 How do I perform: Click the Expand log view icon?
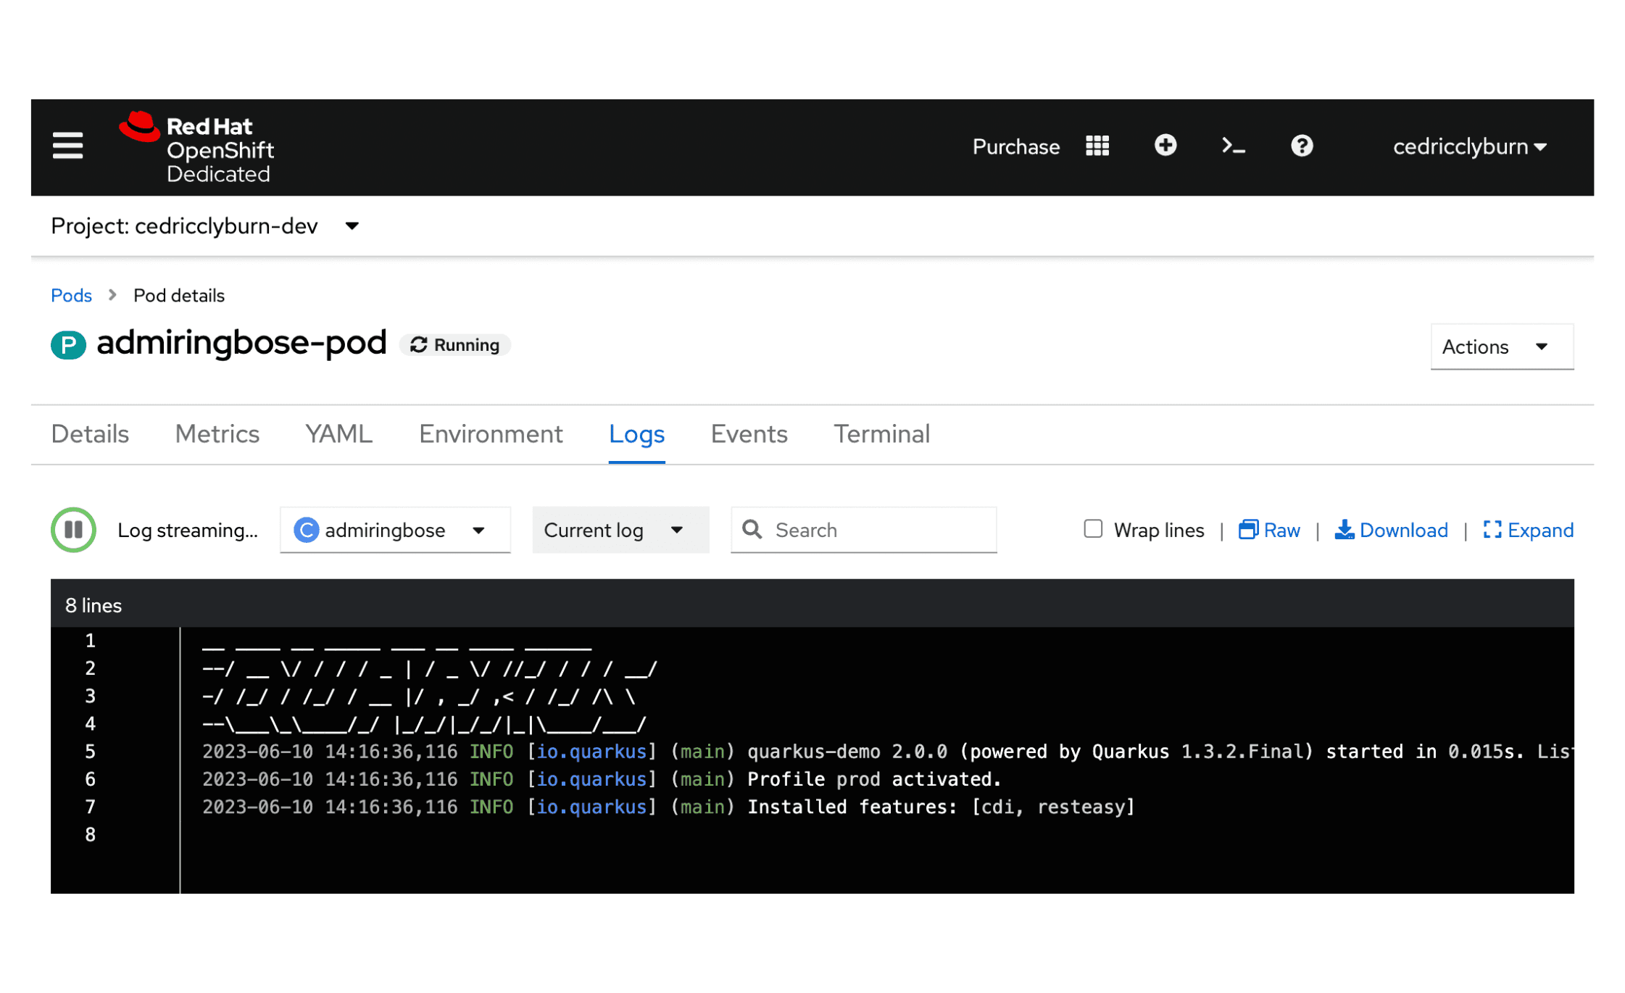1490,530
